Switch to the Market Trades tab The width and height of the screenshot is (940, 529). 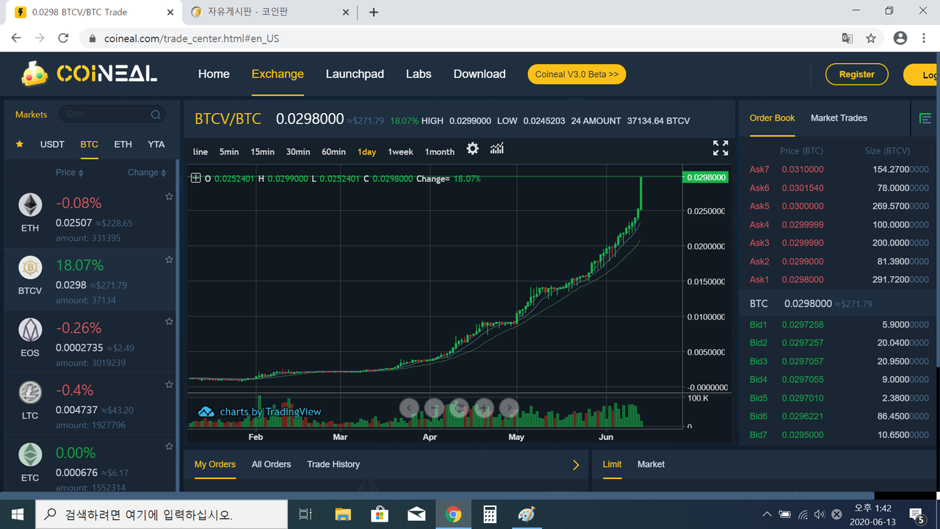tap(839, 118)
